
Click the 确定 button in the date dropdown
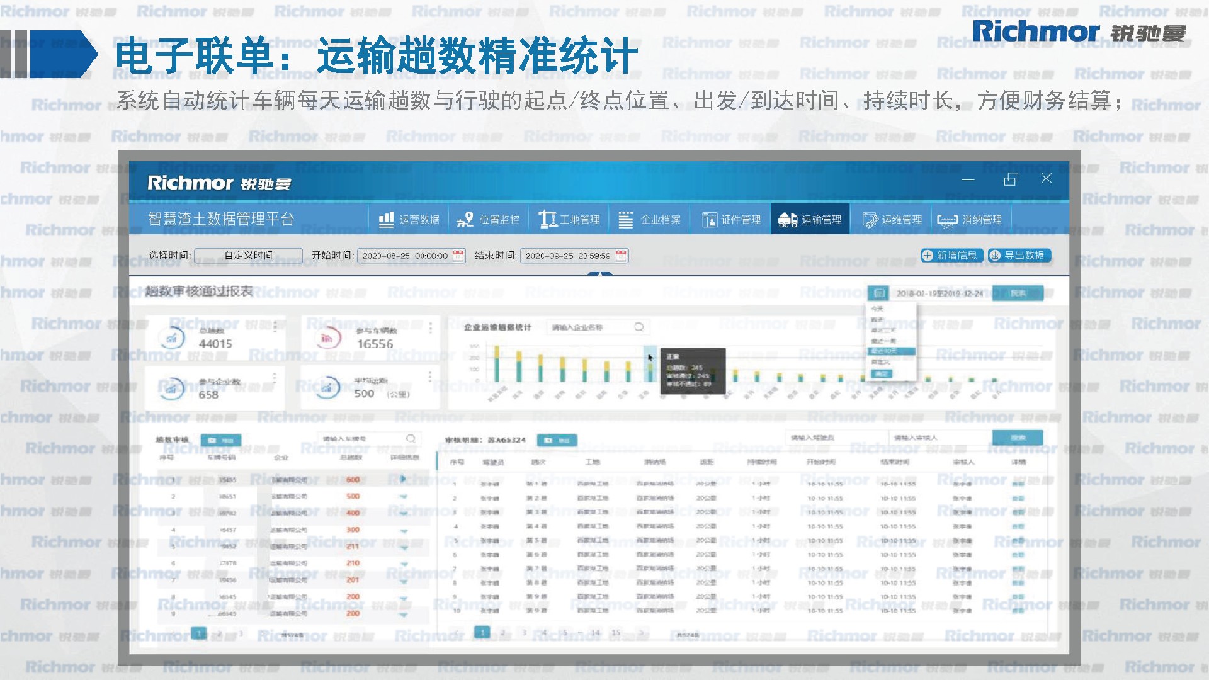[x=880, y=374]
